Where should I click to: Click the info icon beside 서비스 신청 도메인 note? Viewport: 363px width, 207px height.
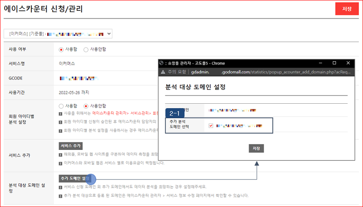coord(61,187)
